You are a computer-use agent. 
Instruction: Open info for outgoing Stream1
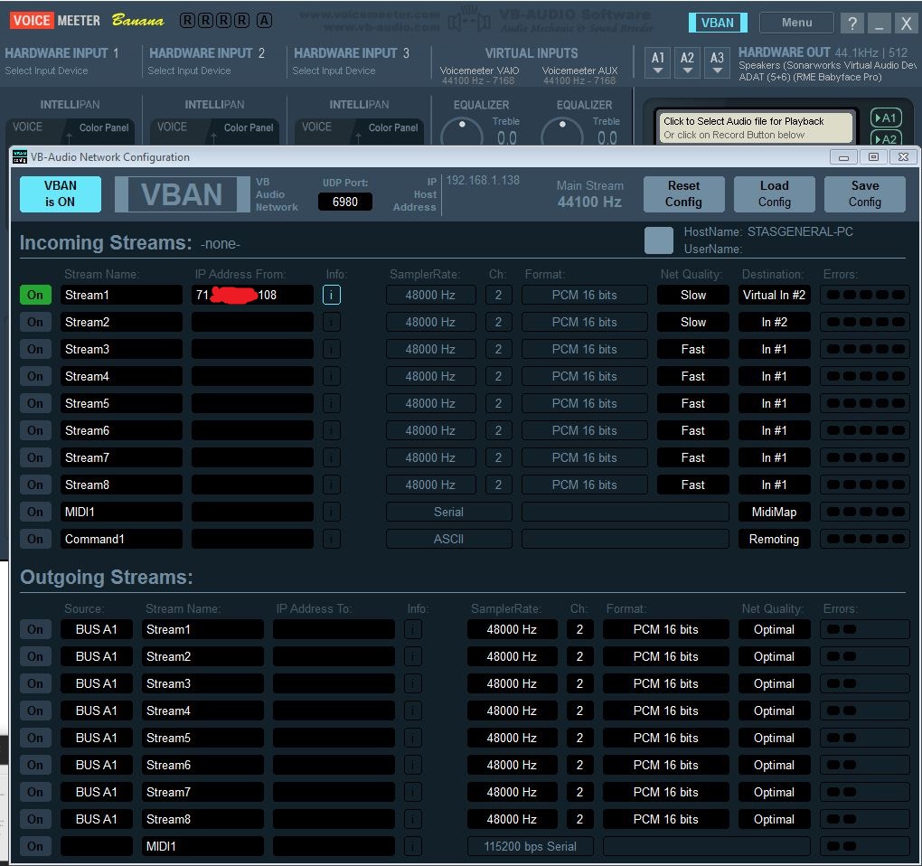[413, 630]
